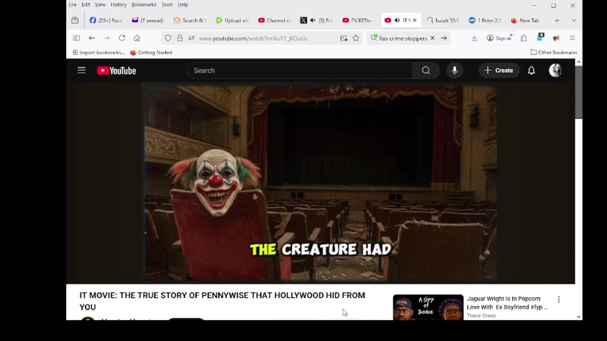Open Import bookmarks link
This screenshot has height=341, width=607.
click(98, 53)
